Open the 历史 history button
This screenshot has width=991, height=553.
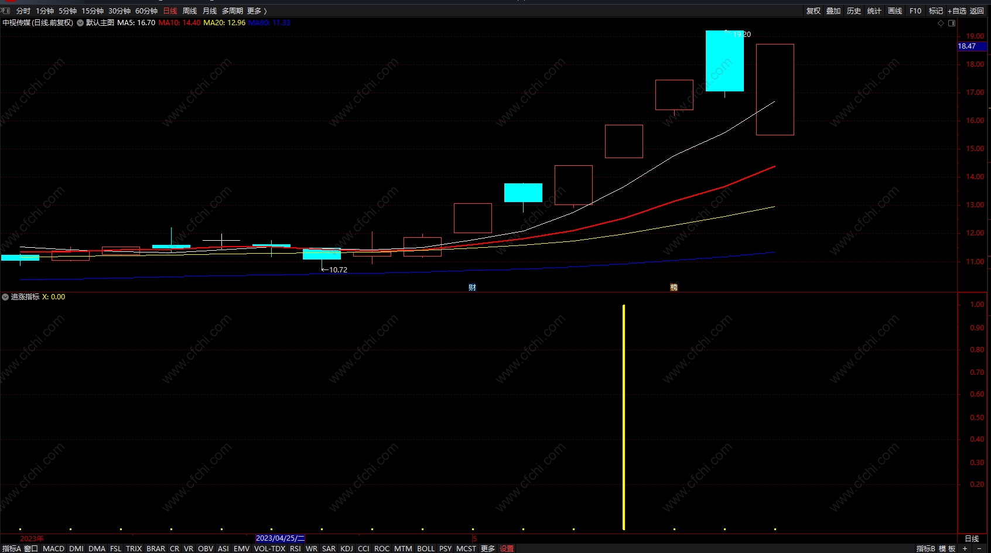854,11
